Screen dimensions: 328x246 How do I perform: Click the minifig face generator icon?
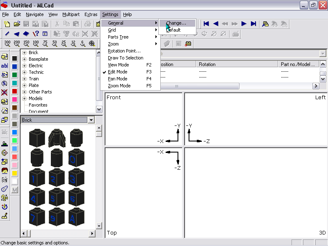tap(5, 171)
